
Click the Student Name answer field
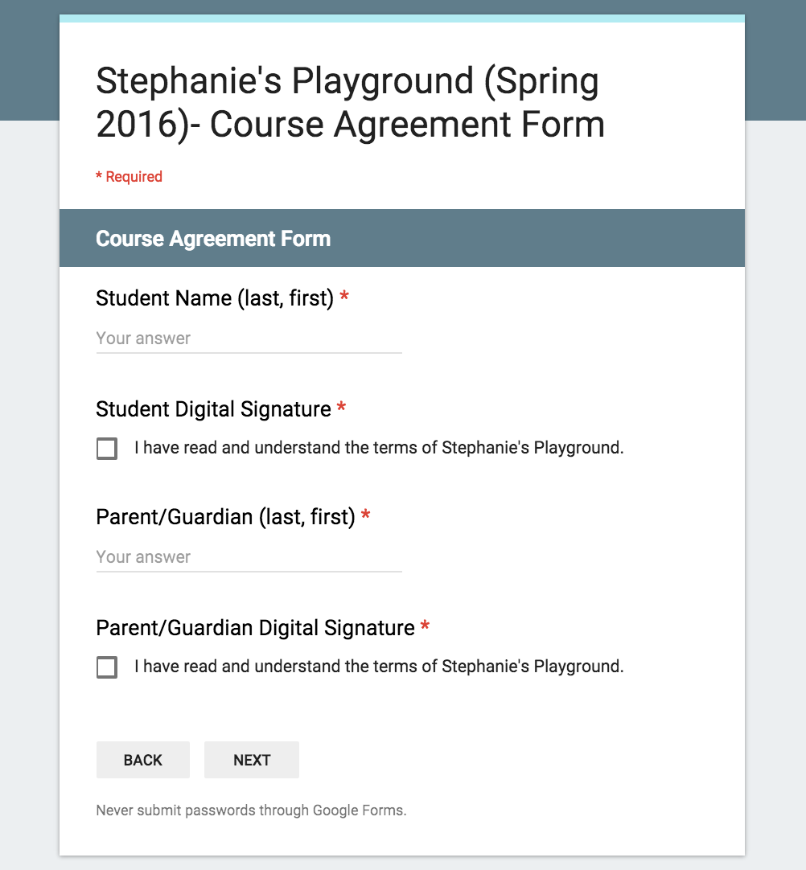click(249, 339)
